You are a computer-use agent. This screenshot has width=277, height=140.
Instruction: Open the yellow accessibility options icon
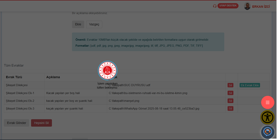point(268,118)
